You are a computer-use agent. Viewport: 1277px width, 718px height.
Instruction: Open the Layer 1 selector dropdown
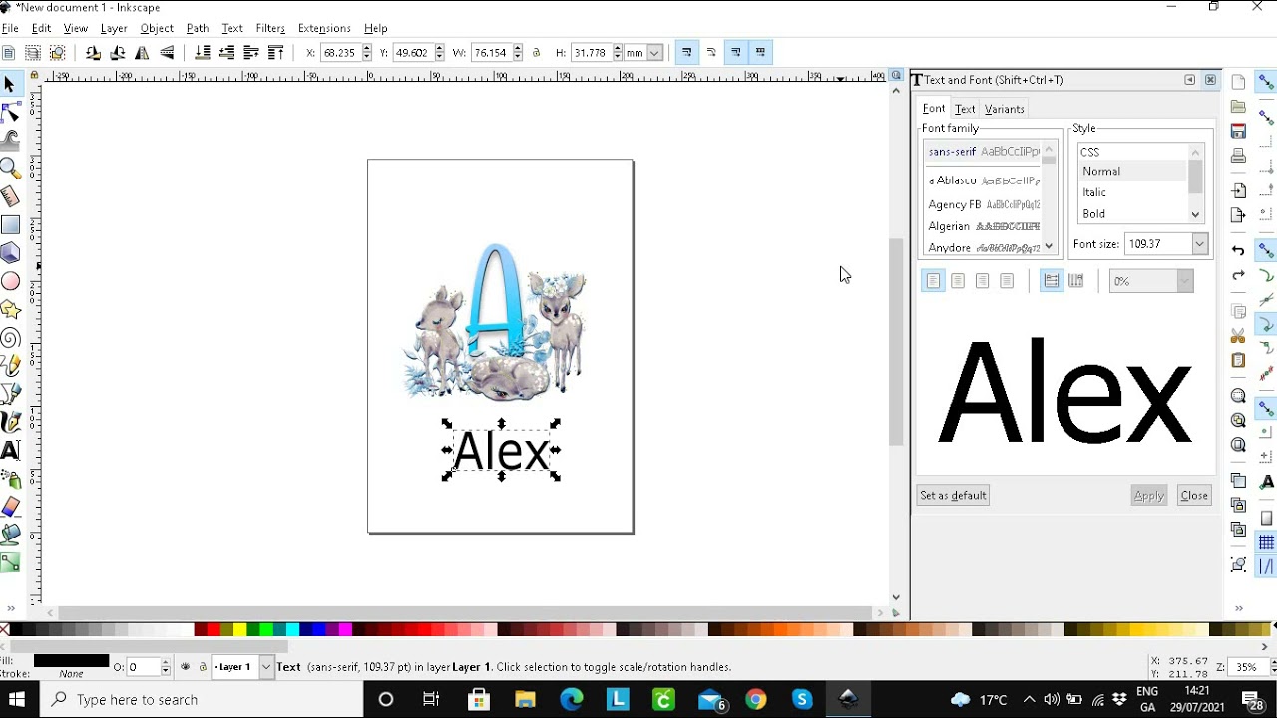click(265, 667)
